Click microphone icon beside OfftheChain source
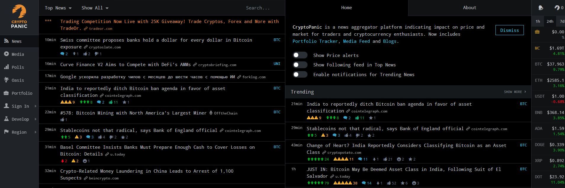Viewport: 565px width, 188px height. point(211,113)
